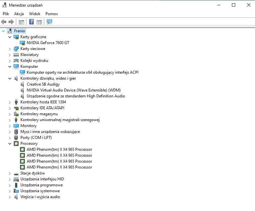Expand Kontrolery uniwersalnej magistrali szeregowej
The height and width of the screenshot is (211, 255).
click(10, 120)
